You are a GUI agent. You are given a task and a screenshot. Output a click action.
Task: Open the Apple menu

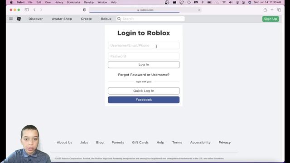click(x=11, y=2)
